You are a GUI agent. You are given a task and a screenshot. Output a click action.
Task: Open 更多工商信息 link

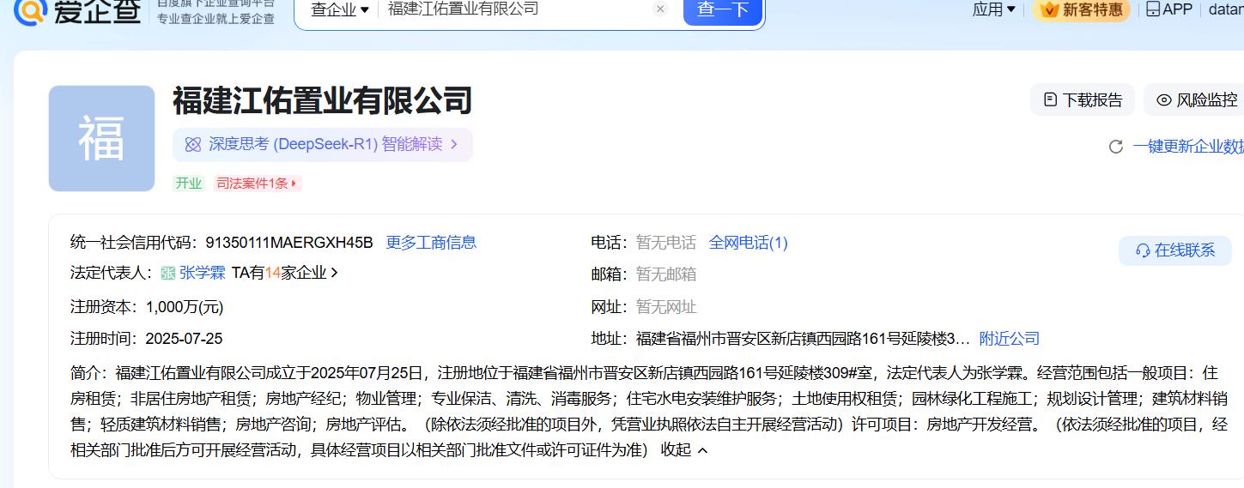[x=431, y=243]
